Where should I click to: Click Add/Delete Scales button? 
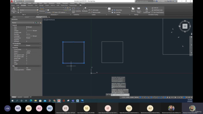tap(157, 10)
